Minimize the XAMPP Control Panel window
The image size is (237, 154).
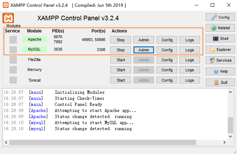pos(196,5)
